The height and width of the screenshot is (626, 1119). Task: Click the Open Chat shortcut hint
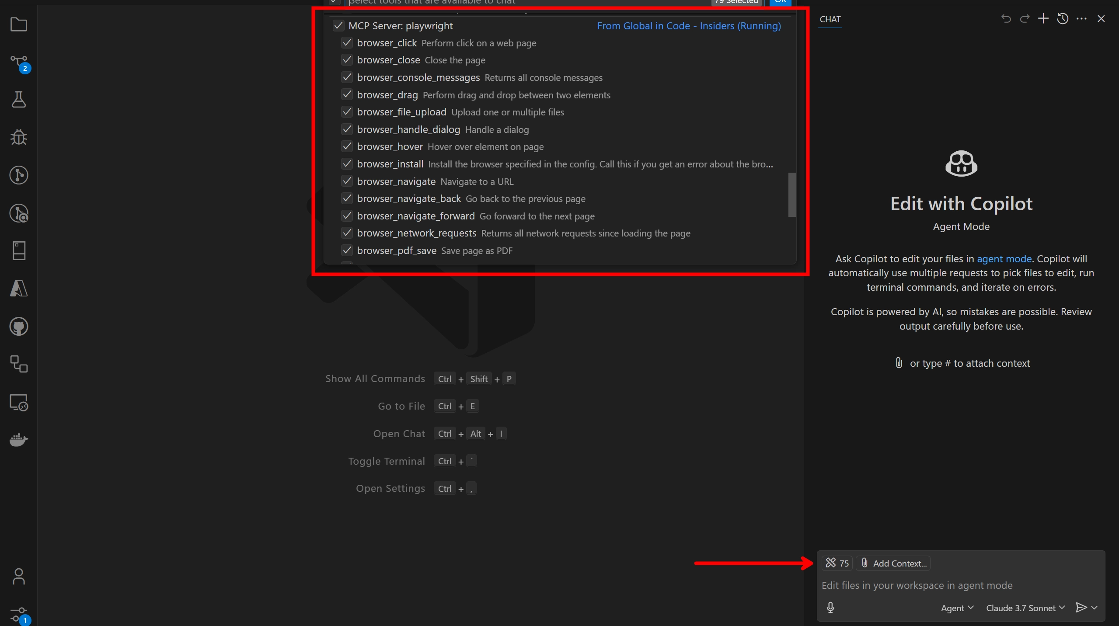(439, 434)
